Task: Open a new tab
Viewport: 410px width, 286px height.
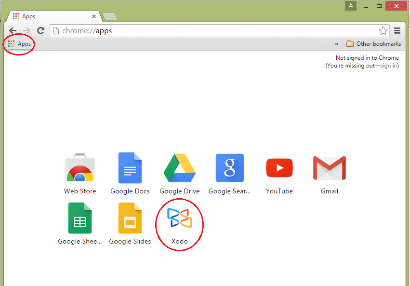Action: pos(110,16)
